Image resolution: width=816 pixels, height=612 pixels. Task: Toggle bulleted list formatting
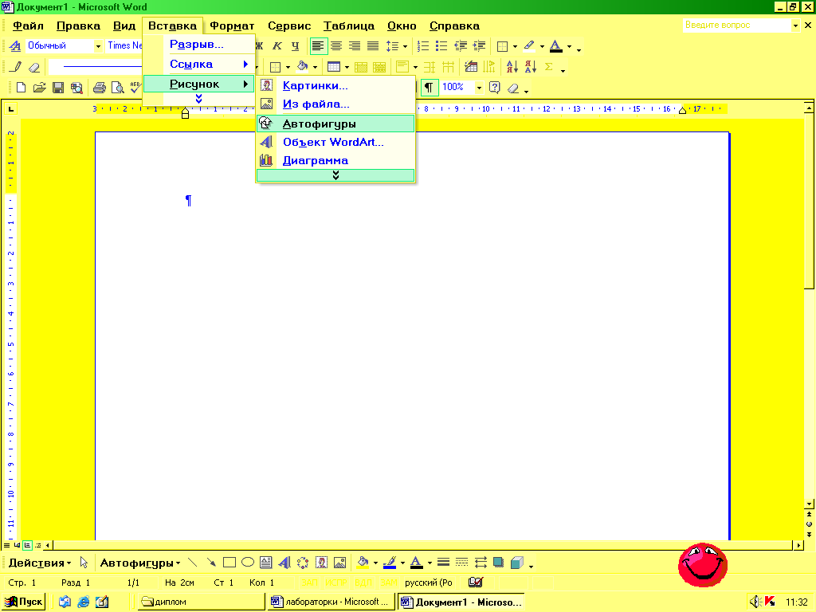coord(441,45)
